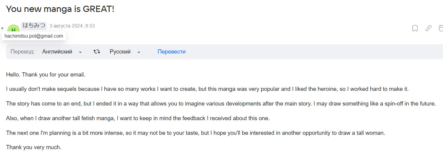Click the paragraph starting 'Also, when I draw'

[x=138, y=118]
